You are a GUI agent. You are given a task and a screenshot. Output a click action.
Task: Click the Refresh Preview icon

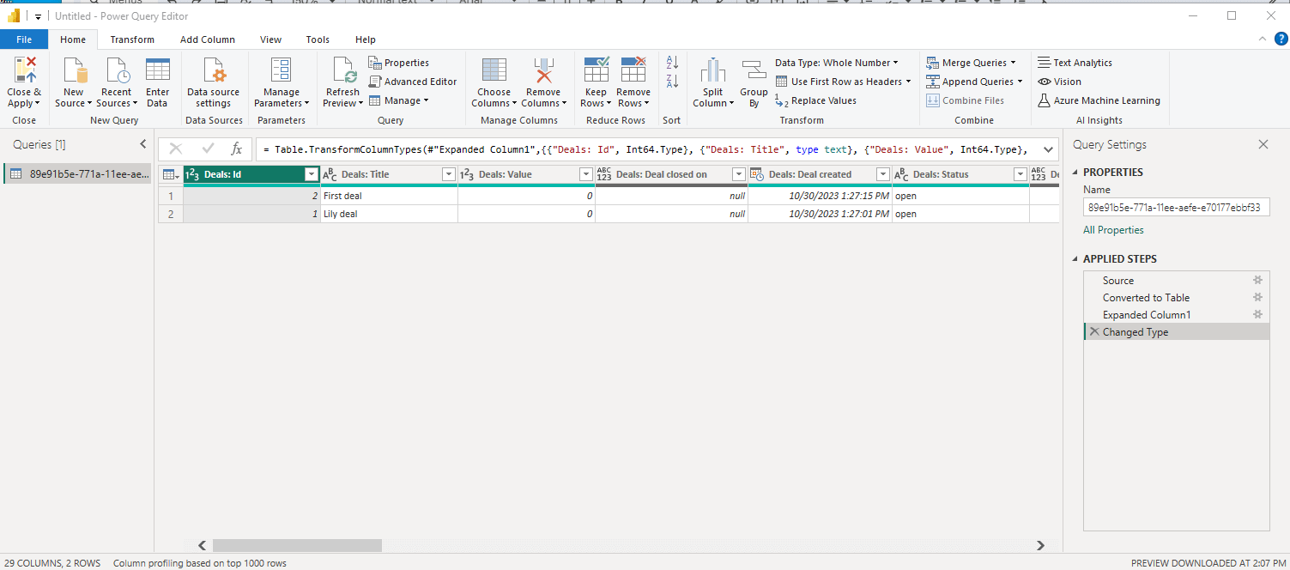(x=343, y=70)
